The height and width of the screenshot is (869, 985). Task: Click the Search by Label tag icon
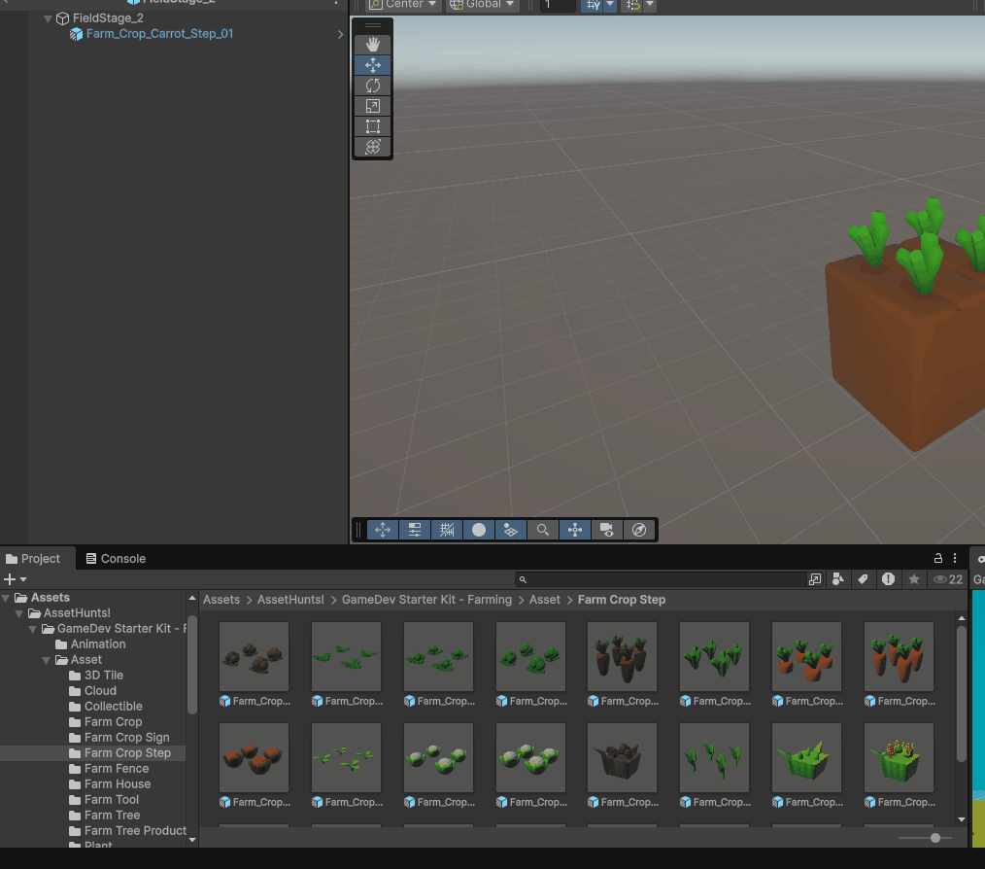click(x=863, y=579)
